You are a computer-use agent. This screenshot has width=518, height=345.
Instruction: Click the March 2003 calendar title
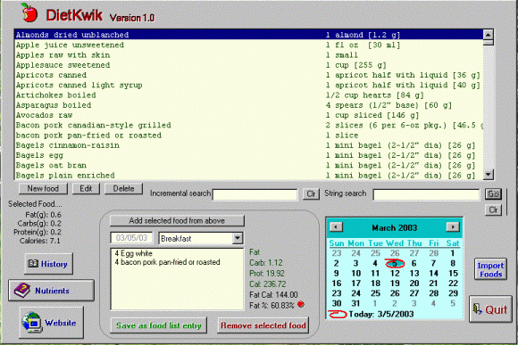point(395,227)
